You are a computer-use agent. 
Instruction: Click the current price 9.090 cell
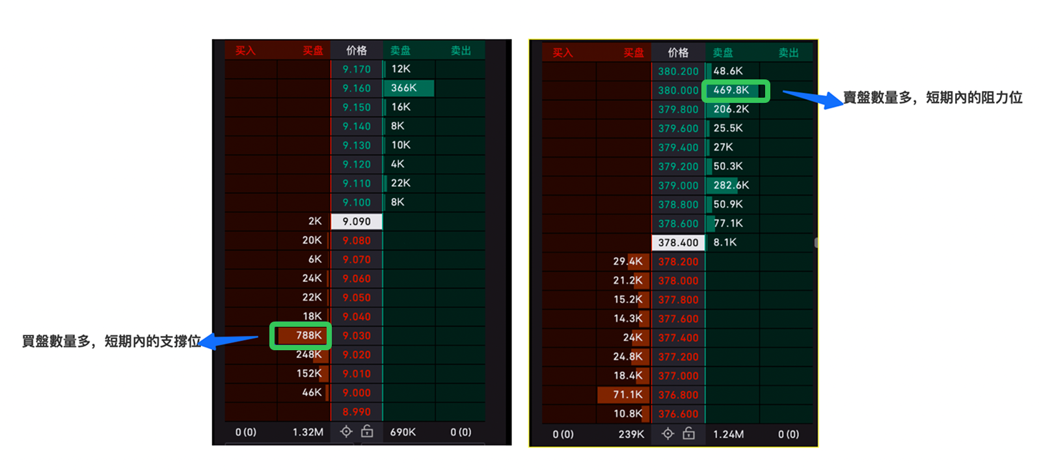(357, 221)
